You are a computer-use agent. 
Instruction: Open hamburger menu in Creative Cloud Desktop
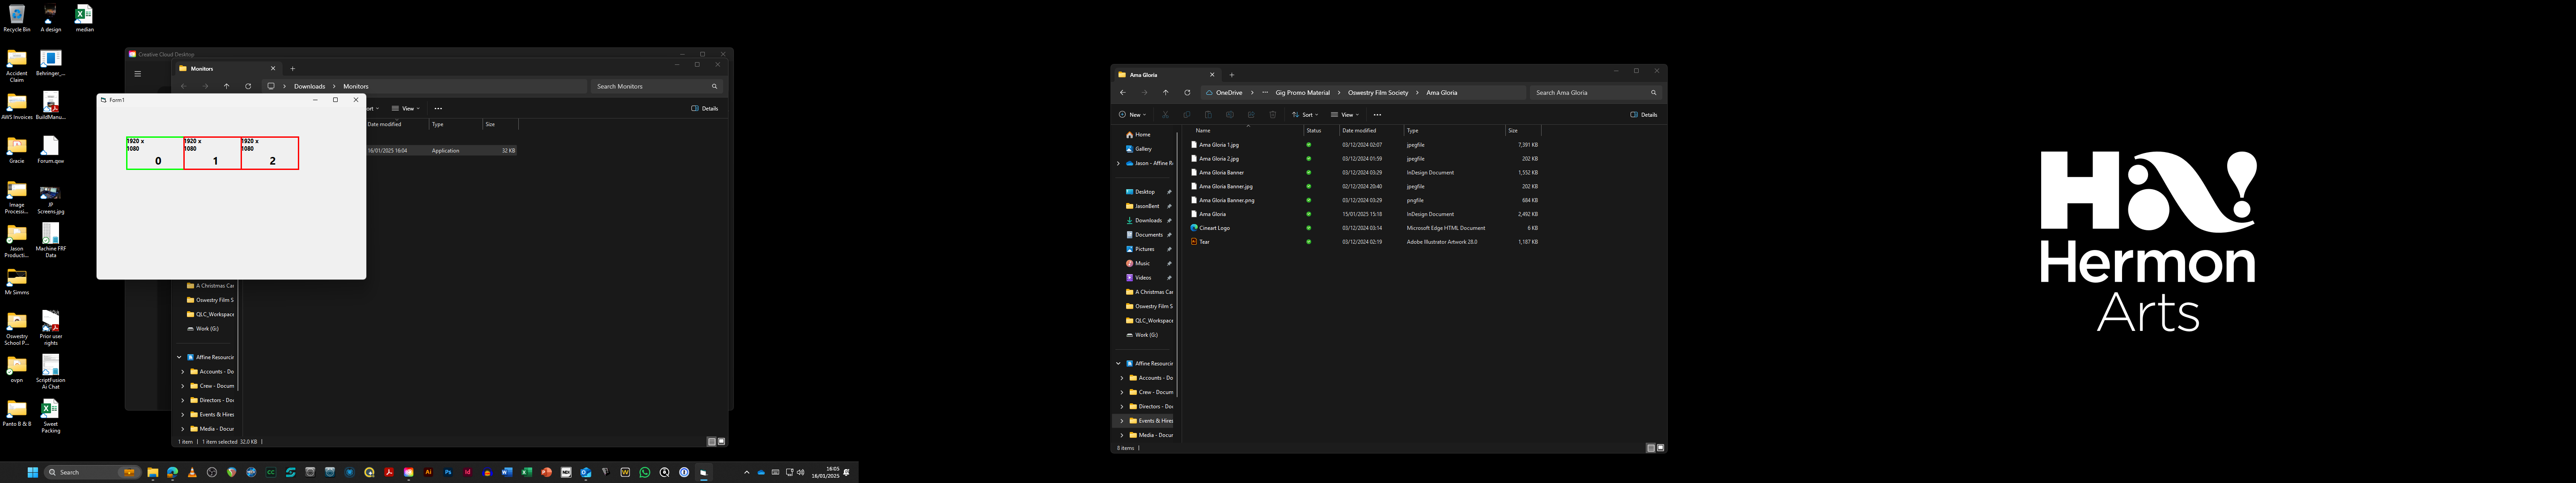point(138,73)
